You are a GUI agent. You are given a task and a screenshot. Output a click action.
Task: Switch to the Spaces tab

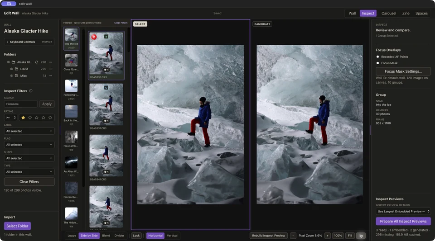pyautogui.click(x=421, y=13)
